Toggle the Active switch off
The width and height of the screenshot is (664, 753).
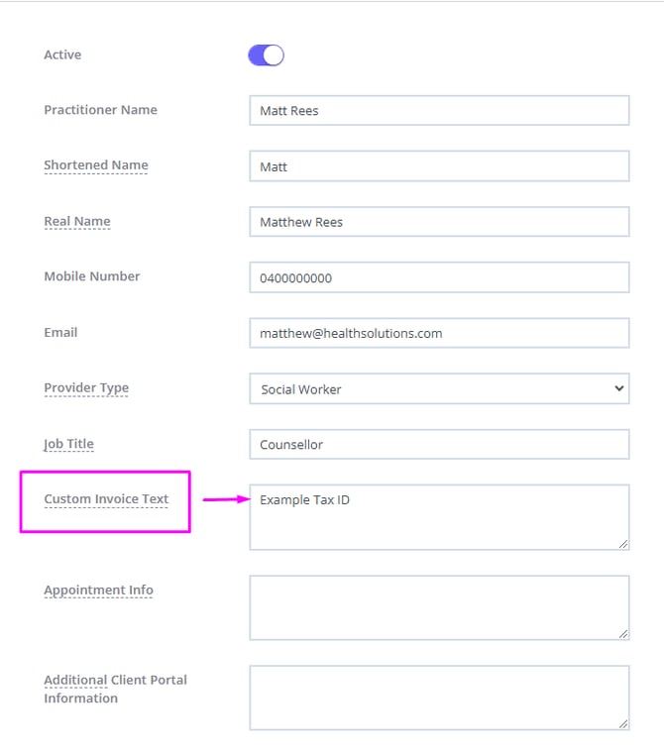tap(266, 55)
